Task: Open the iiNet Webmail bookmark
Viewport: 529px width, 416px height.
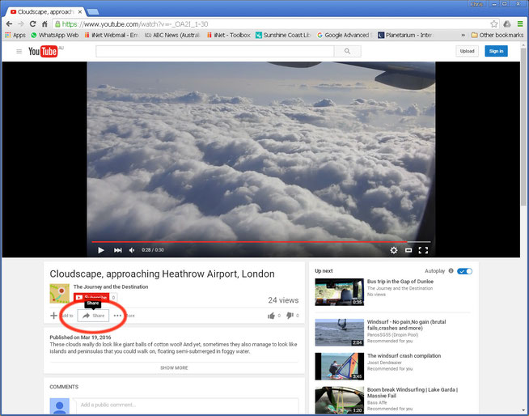Action: [112, 35]
